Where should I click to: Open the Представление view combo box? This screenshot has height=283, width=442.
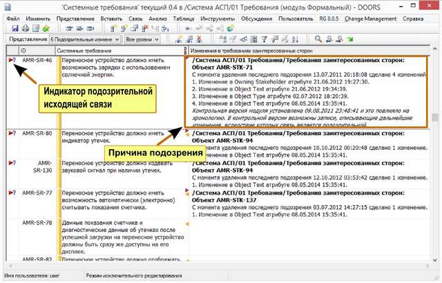tap(85, 39)
